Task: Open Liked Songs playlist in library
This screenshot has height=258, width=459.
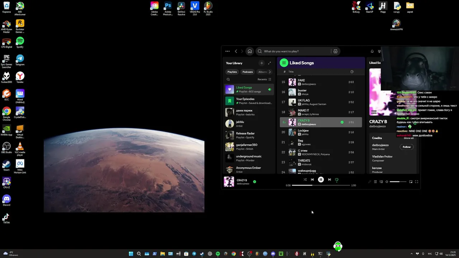Action: click(x=249, y=90)
